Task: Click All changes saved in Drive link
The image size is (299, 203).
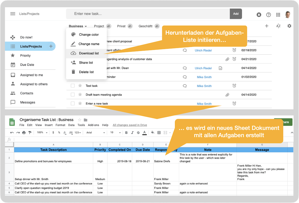Action: (130, 125)
